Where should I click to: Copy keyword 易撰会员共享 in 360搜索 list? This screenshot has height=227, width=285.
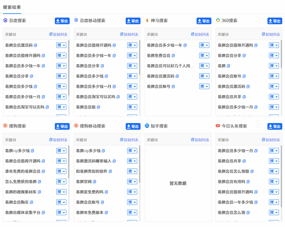coord(244,97)
